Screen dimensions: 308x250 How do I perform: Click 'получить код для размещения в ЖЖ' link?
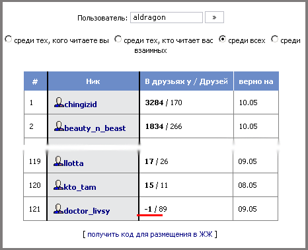click(150, 234)
